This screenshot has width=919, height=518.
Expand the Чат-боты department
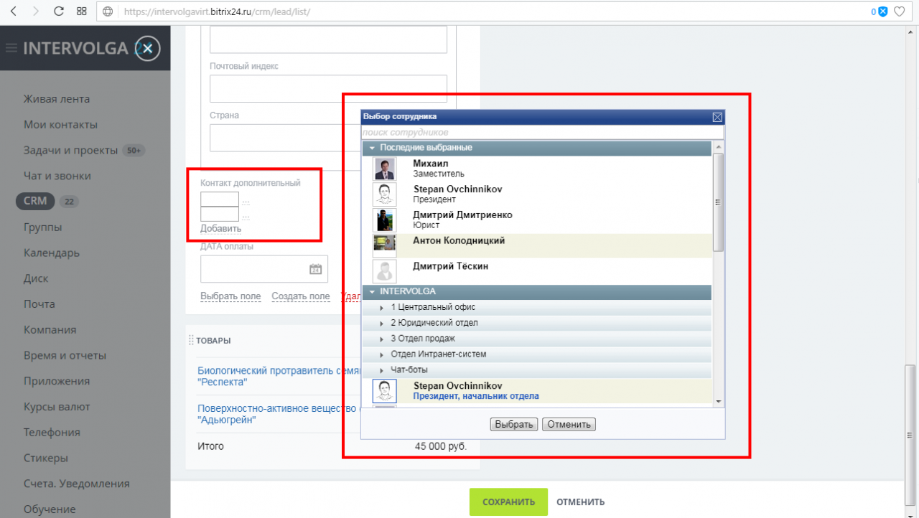tap(382, 370)
